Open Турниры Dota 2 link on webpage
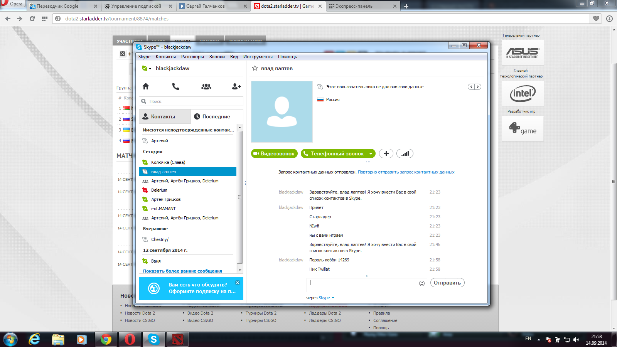 261,313
